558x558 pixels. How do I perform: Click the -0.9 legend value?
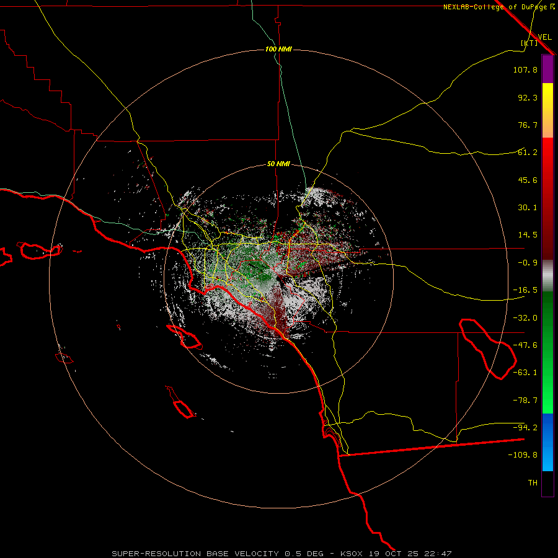528,263
